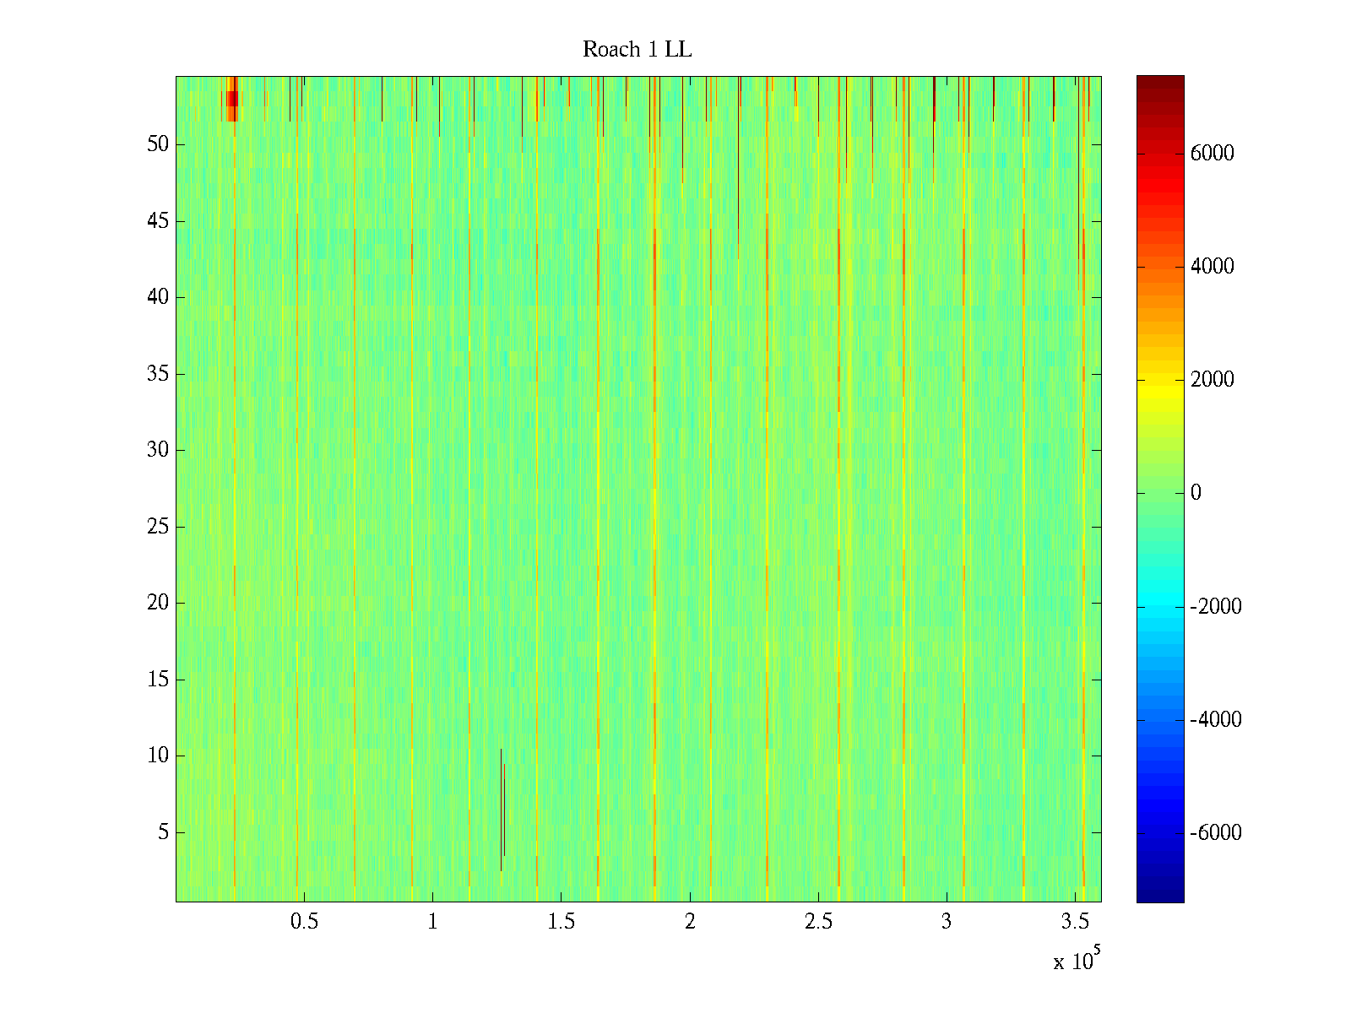Click the x-axis tick label 3.5
The image size is (1351, 1013).
pyautogui.click(x=1075, y=922)
